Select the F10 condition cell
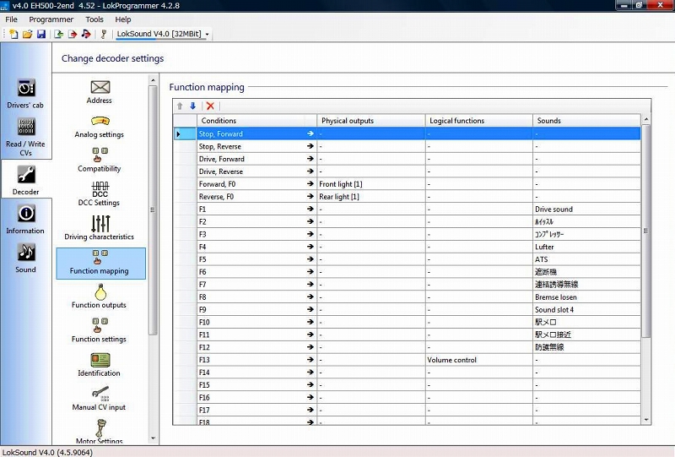 coord(257,322)
